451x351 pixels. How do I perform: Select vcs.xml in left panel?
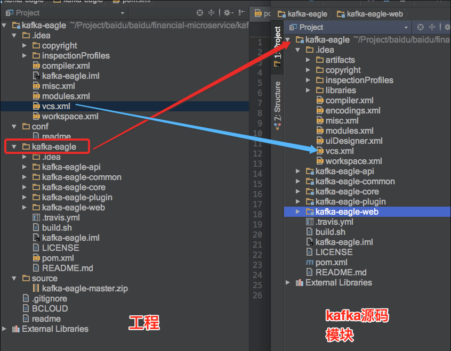pyautogui.click(x=52, y=107)
